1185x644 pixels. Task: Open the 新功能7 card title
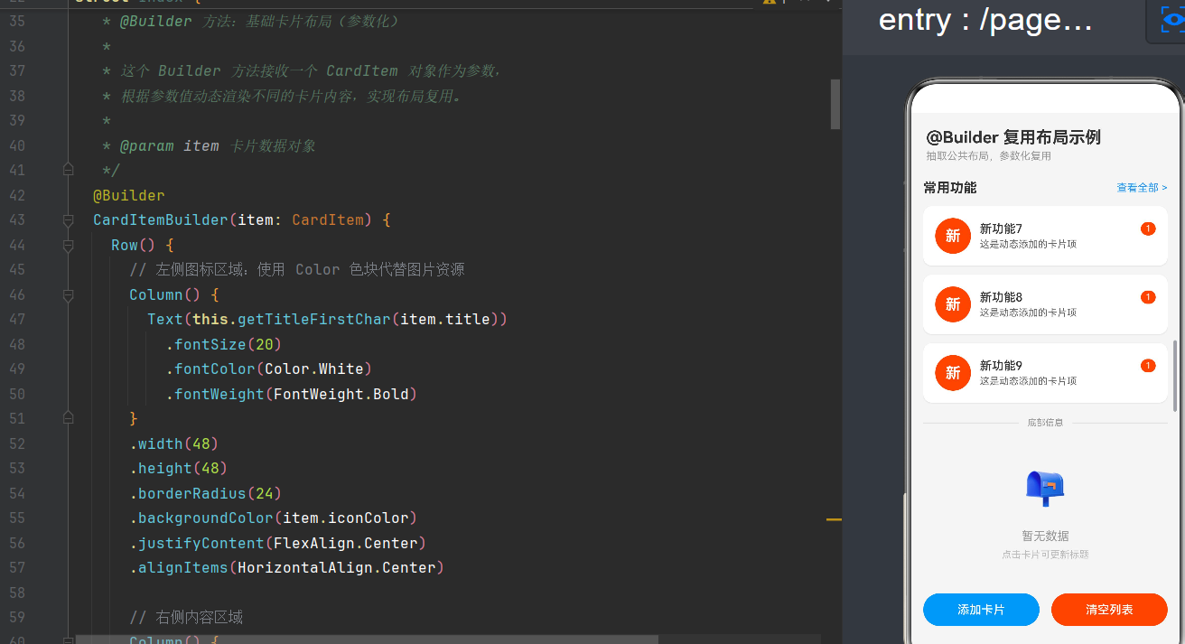(x=1001, y=229)
